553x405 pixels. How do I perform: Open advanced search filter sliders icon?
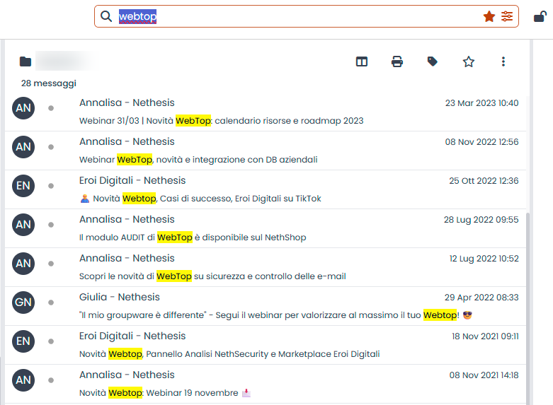pos(507,16)
